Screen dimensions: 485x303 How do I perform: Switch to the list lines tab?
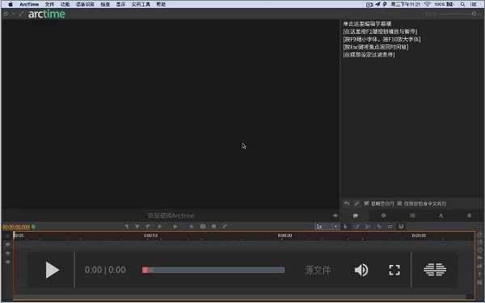[412, 216]
